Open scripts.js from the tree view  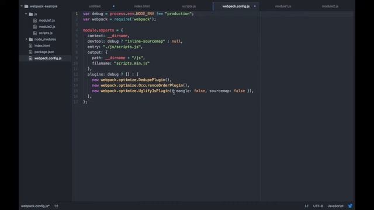point(46,33)
